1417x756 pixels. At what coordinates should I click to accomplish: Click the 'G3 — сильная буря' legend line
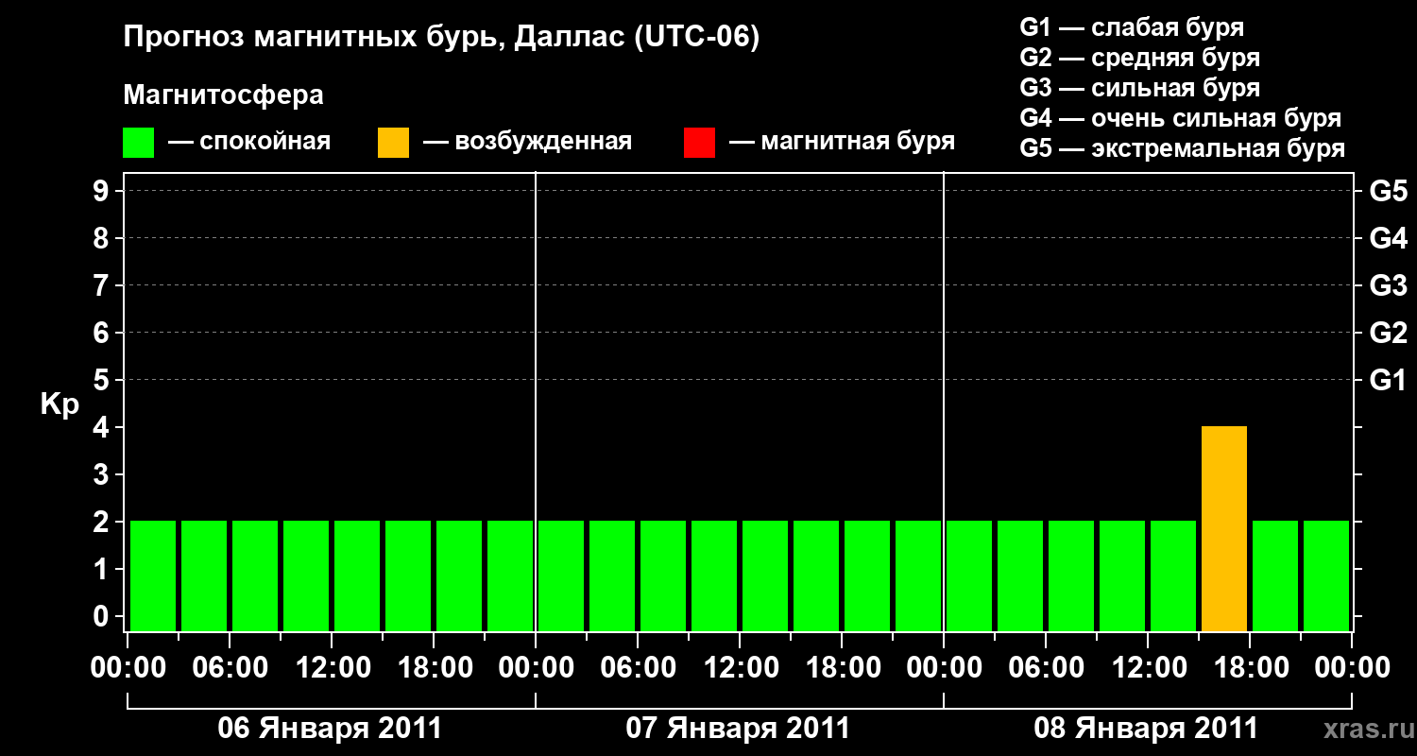coord(1140,88)
